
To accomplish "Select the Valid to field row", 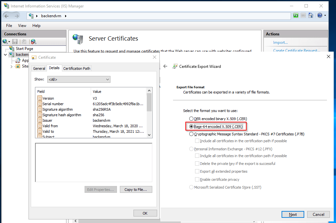I will (91, 131).
